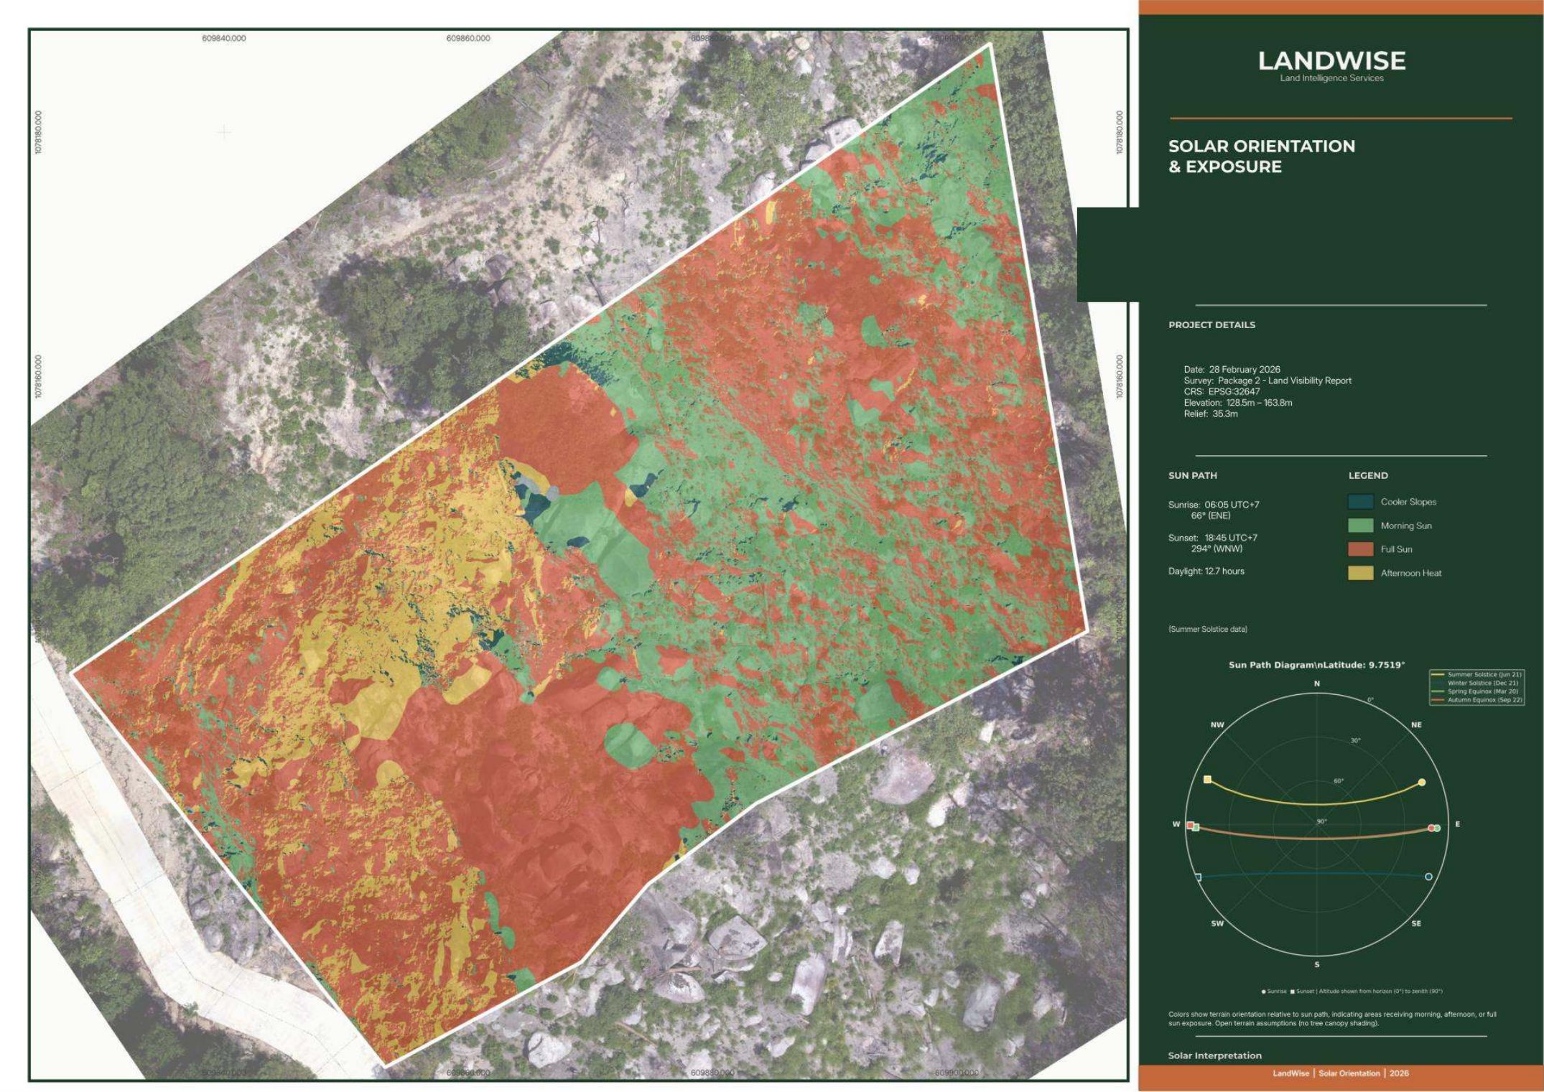Click the '294° (WNW)' sunset azimuth
Viewport: 1544px width, 1092px height.
point(1217,549)
